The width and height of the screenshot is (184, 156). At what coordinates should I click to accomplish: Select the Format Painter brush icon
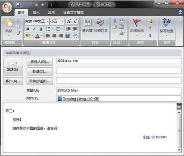coord(18,33)
